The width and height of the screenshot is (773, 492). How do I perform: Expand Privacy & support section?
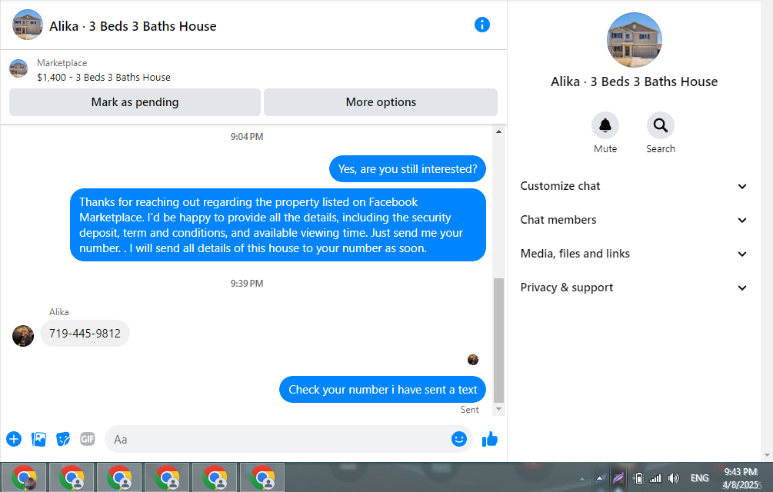click(634, 288)
